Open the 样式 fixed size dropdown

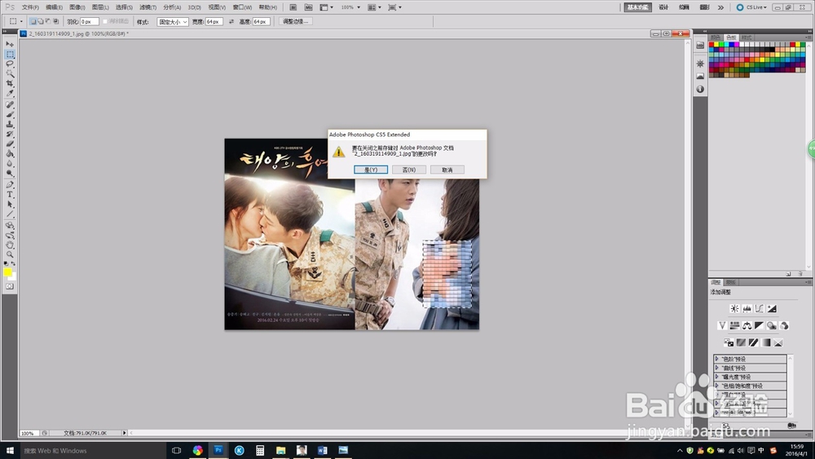(x=173, y=22)
